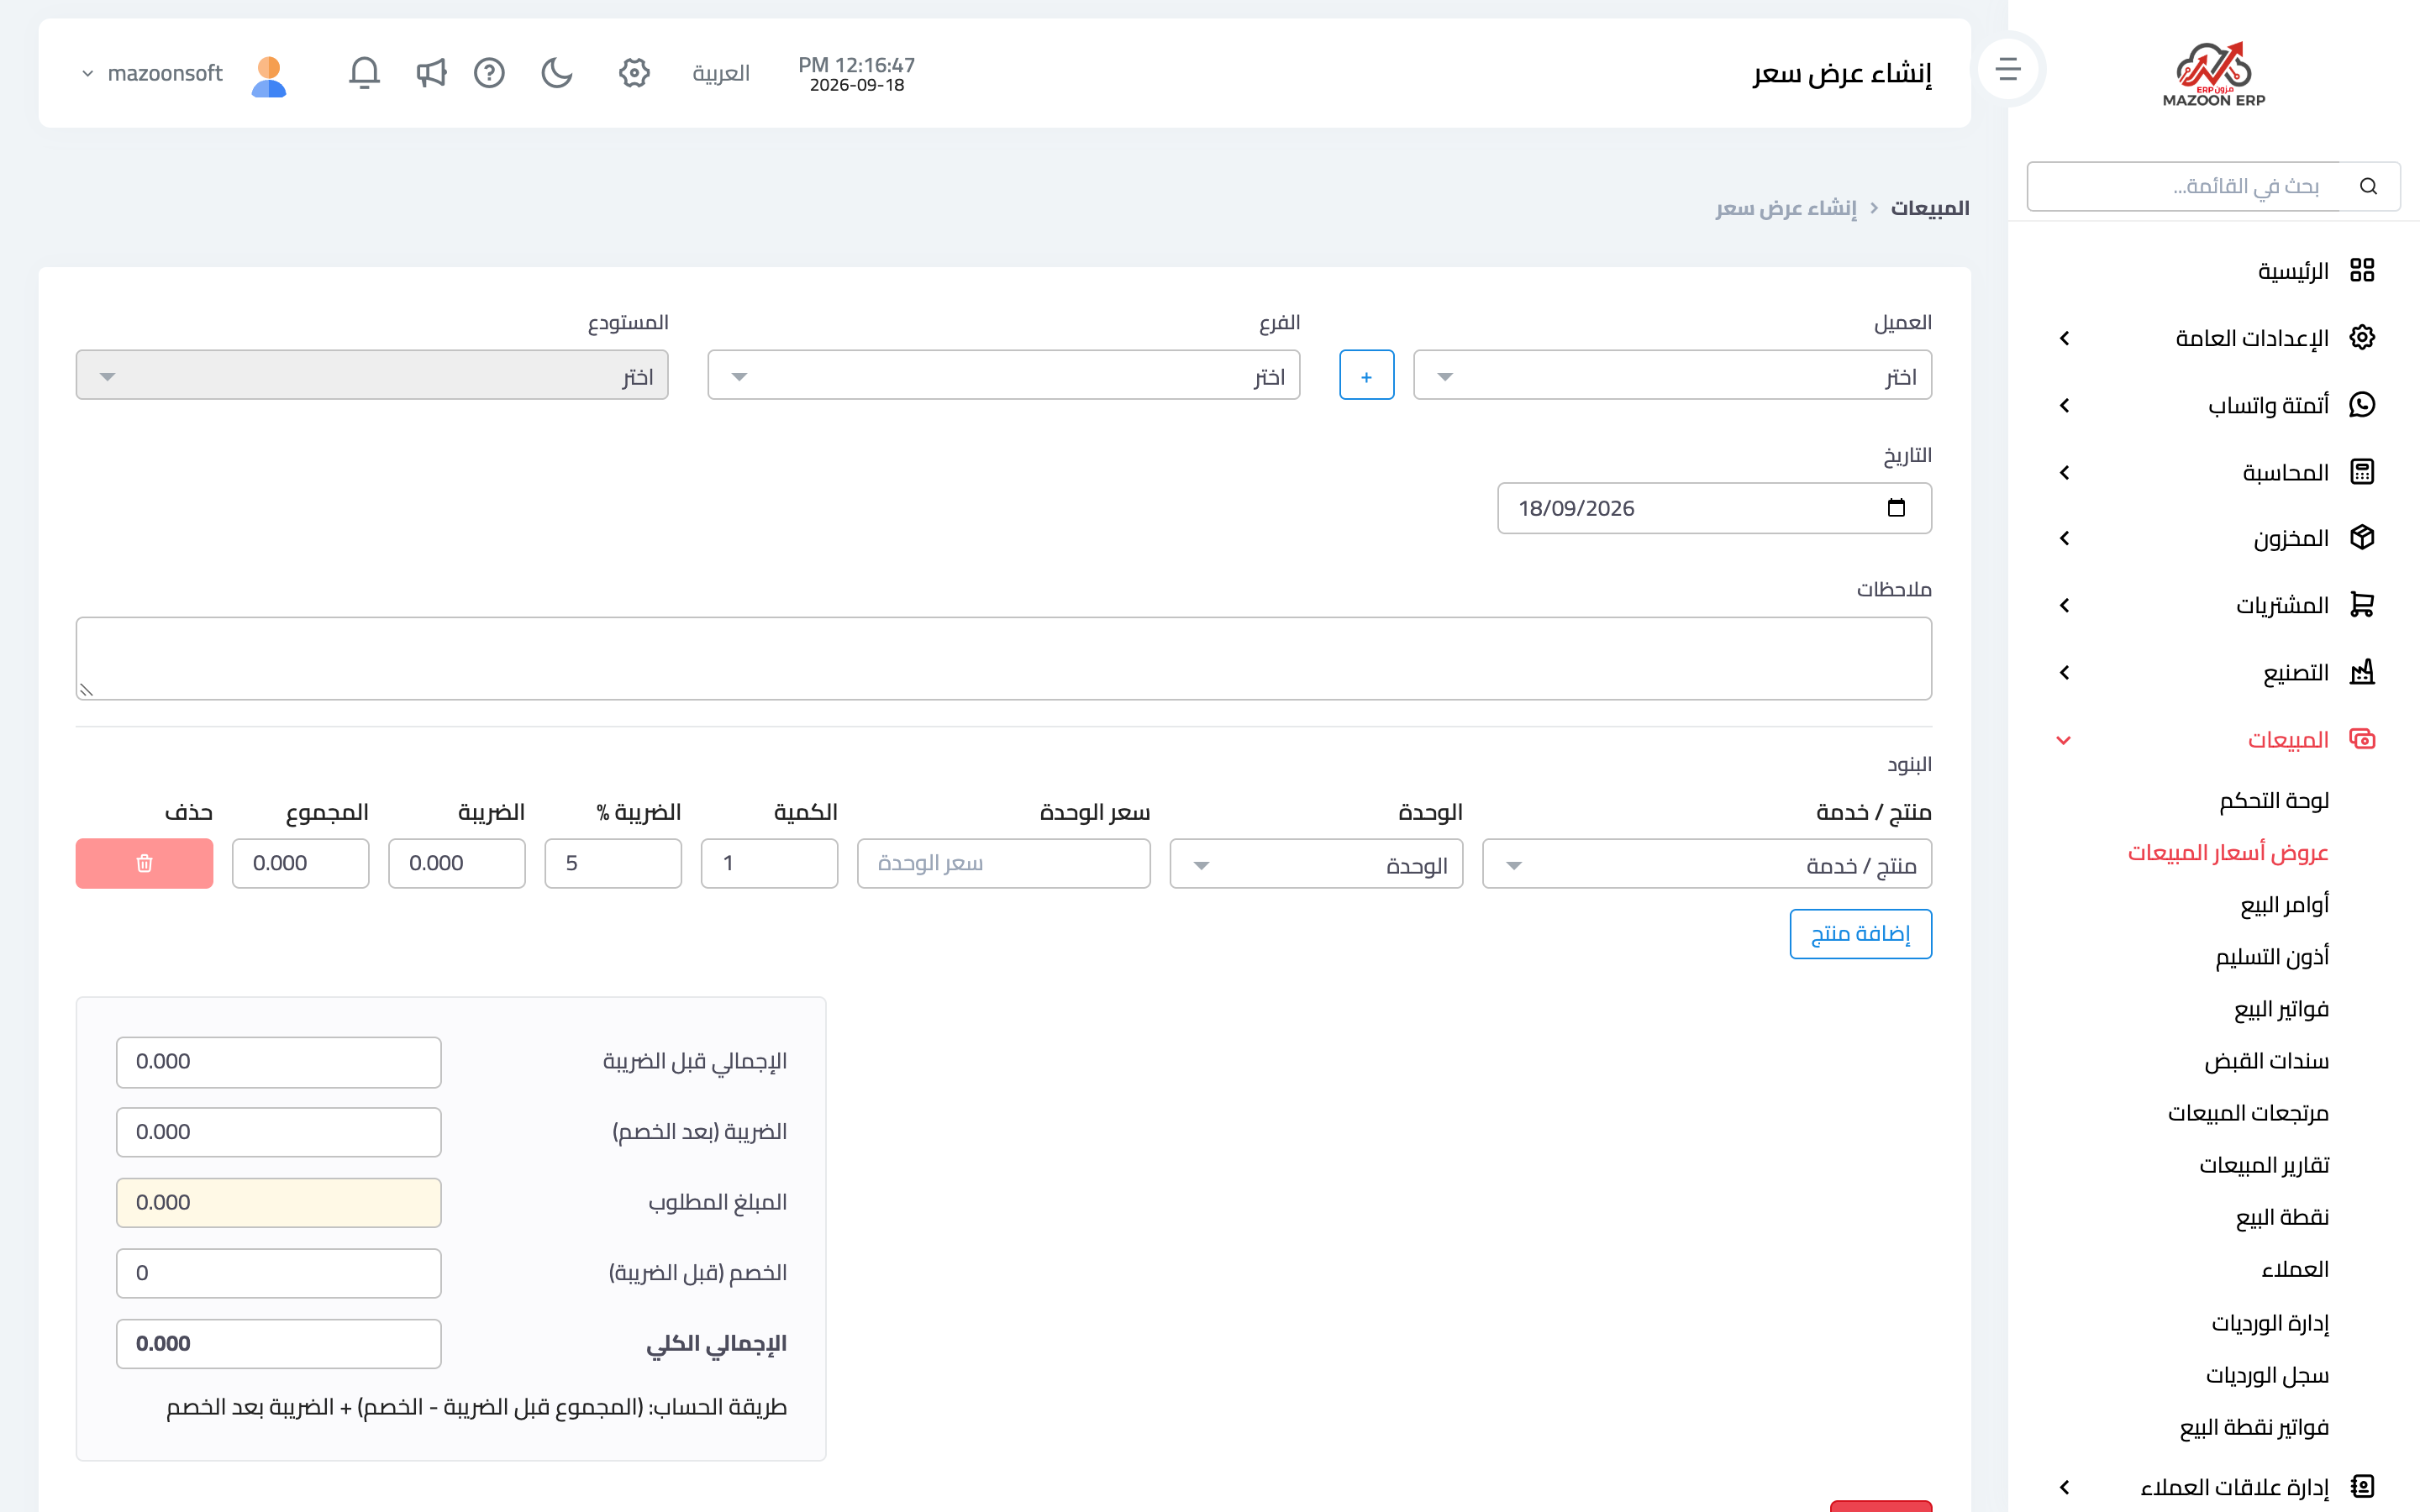Click the التاريخ date input field
Screen dimensions: 2420x1512
pos(1714,508)
